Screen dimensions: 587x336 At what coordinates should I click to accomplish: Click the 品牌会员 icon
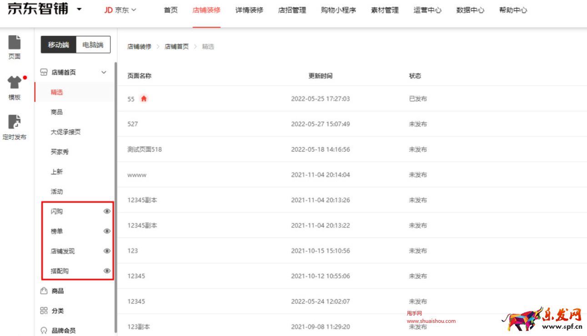click(44, 331)
